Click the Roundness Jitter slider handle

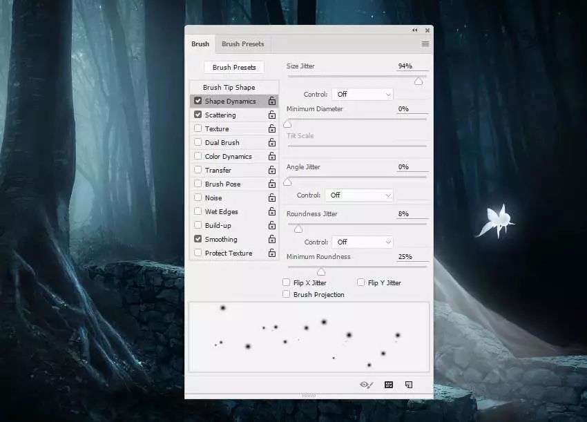(298, 229)
